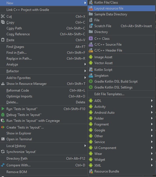Click the Gradle Kotlin DSL Settings icon
156x177 pixels.
(91, 87)
